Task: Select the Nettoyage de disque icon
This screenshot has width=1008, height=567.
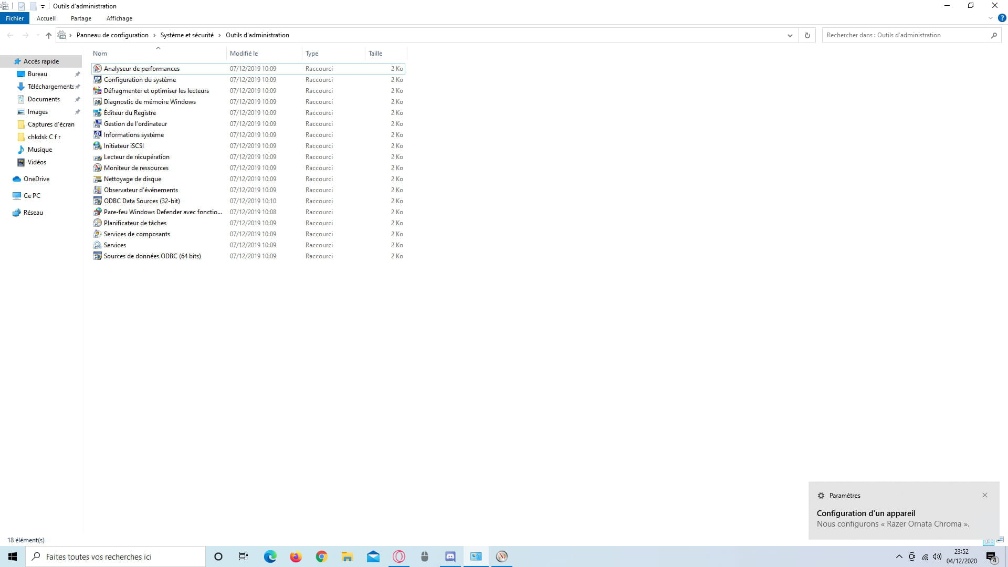Action: pos(97,179)
